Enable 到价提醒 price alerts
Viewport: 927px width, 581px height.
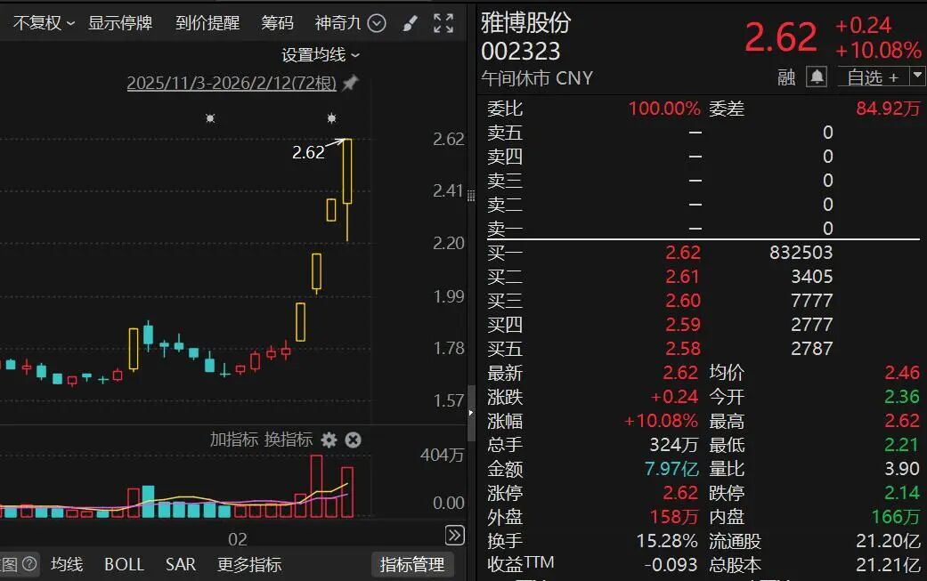pos(207,23)
